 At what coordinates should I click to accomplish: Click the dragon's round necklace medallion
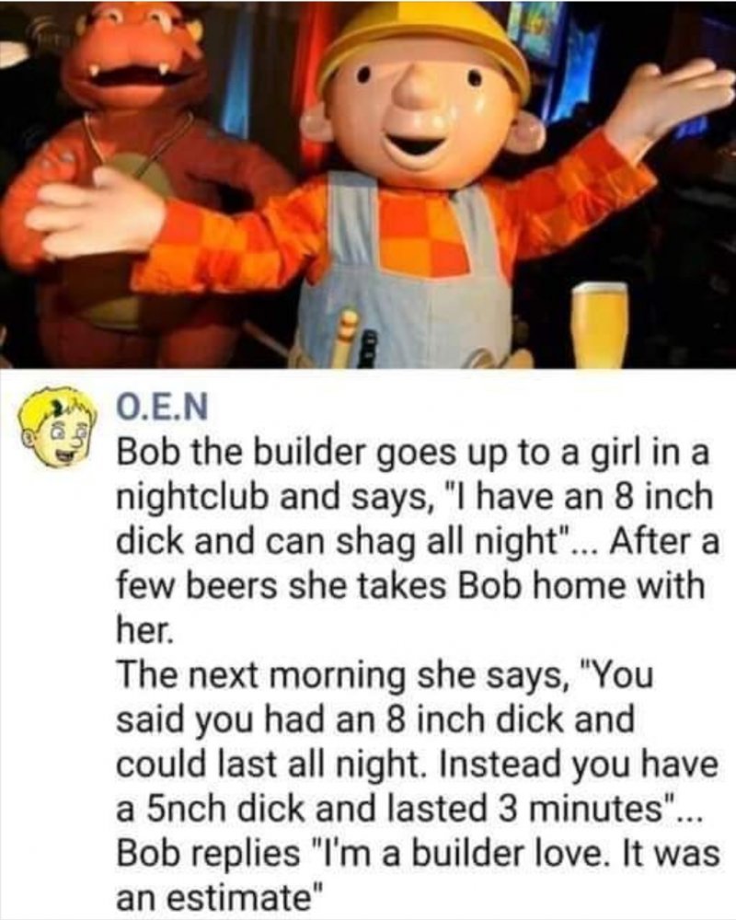(x=141, y=174)
